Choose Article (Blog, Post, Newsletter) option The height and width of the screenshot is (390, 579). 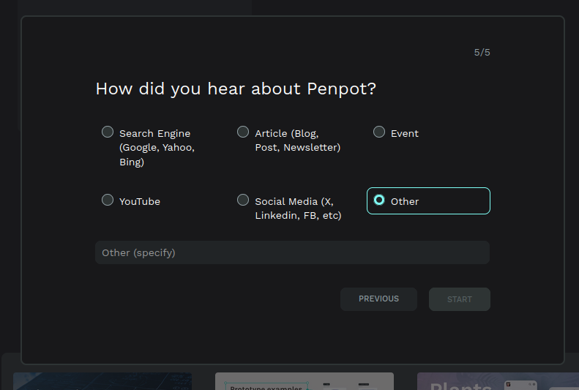point(243,132)
